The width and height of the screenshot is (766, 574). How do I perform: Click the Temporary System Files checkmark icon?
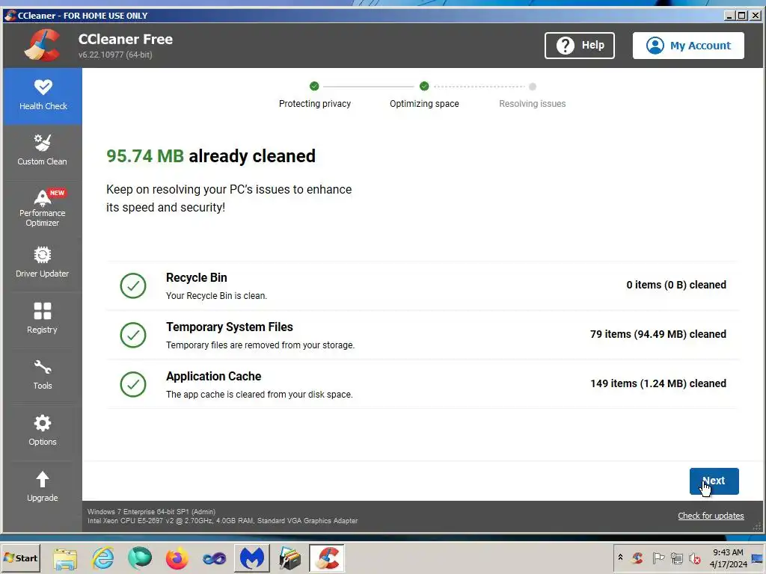(133, 335)
